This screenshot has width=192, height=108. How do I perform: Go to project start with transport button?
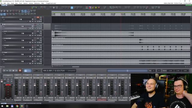(x=4, y=71)
